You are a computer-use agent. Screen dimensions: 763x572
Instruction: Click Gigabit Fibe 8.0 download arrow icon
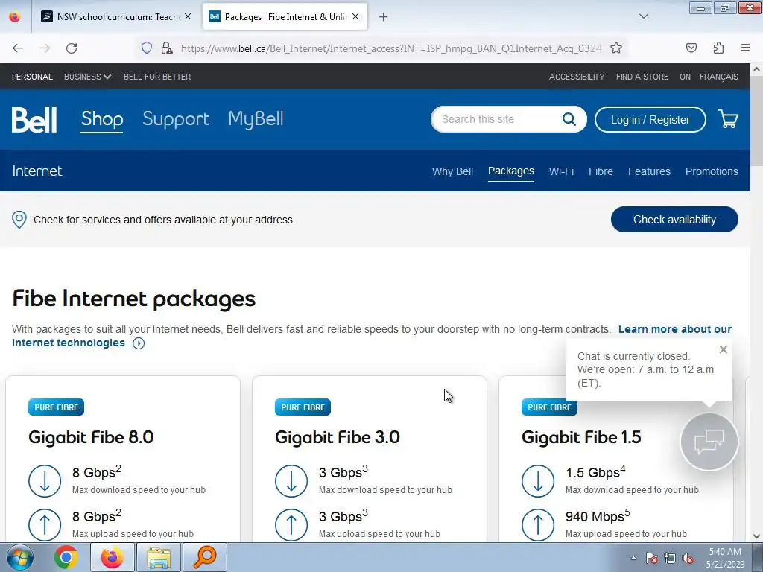pos(45,481)
